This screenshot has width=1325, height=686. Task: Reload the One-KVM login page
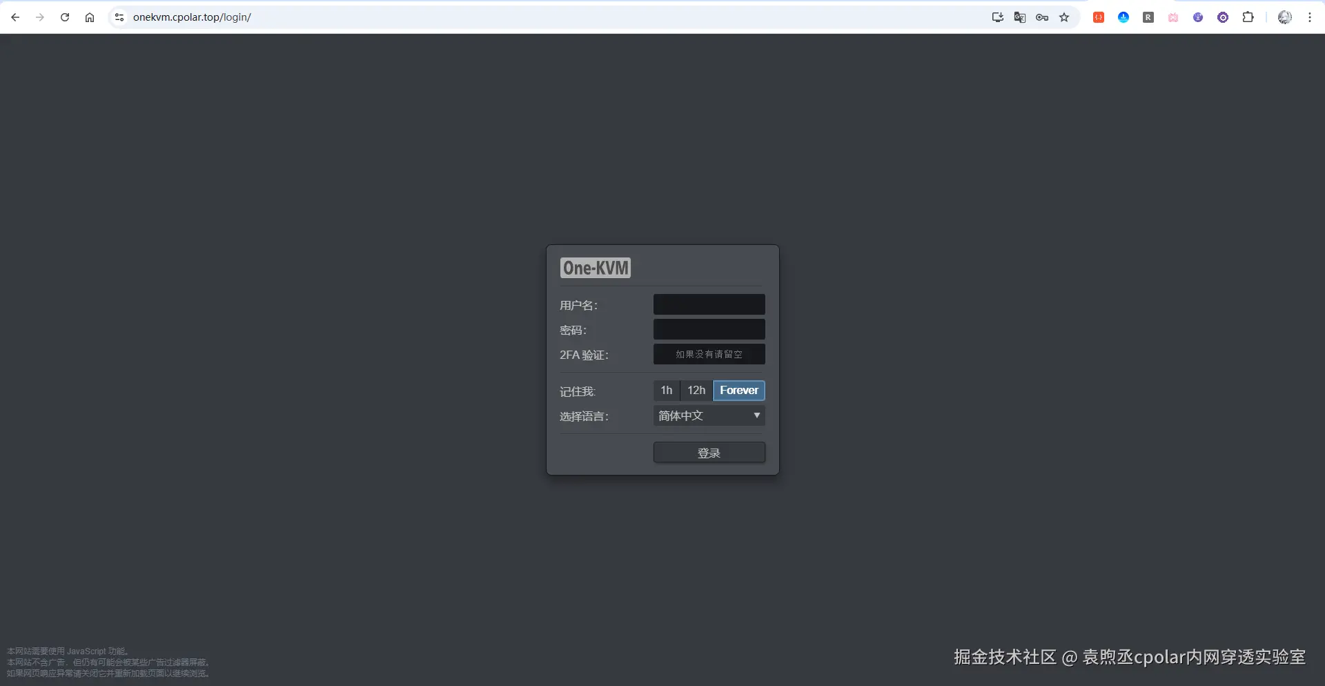pos(65,17)
